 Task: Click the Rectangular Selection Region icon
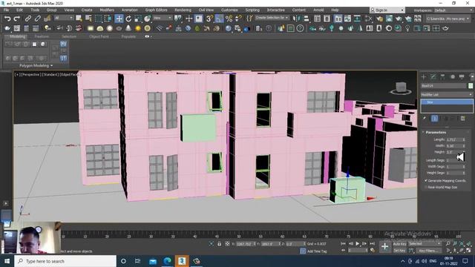coord(99,19)
